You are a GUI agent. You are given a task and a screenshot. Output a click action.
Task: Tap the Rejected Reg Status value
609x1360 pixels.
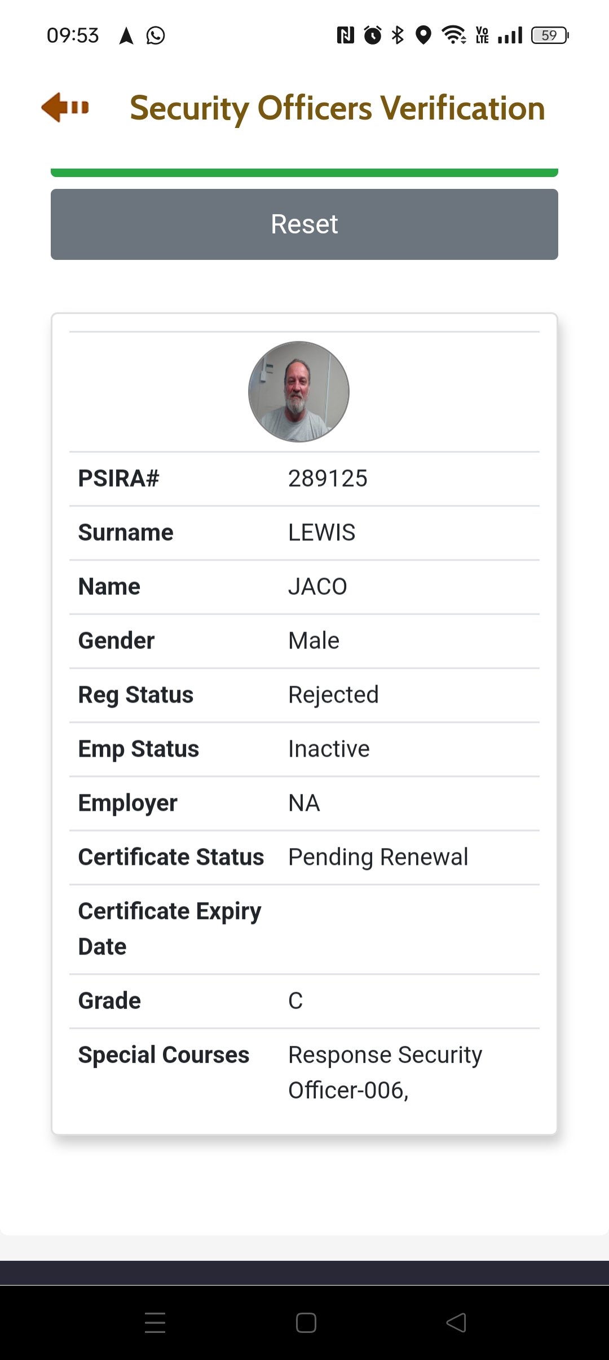coord(333,695)
